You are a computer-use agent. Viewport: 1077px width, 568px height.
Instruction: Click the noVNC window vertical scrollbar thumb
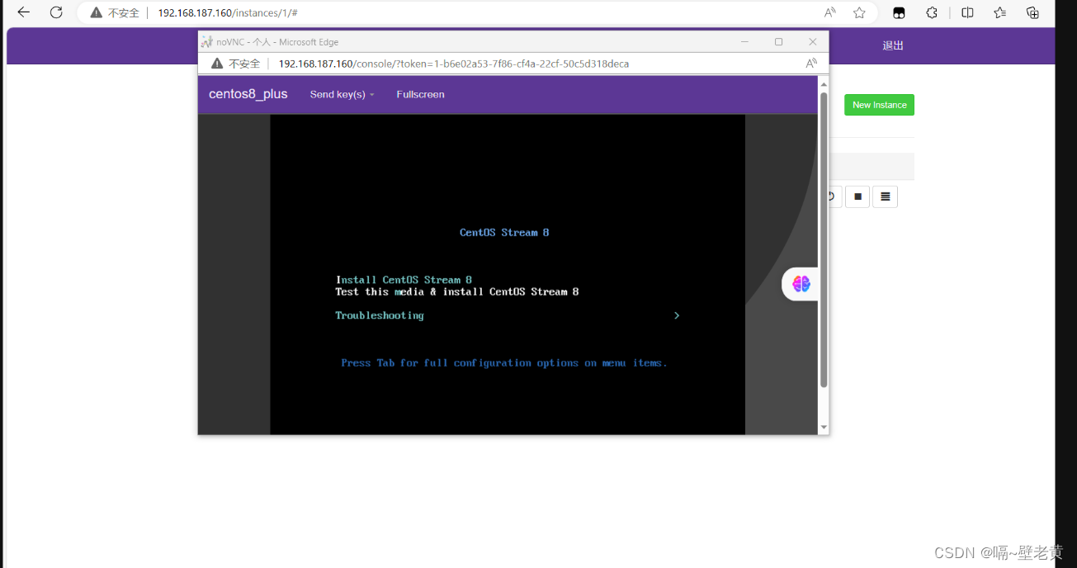pos(823,239)
